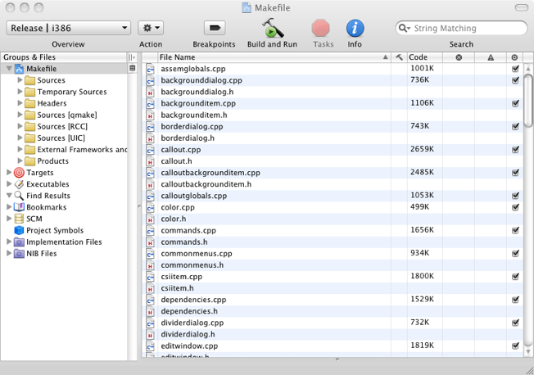Select the backgrounddialog.cpp file row

pyautogui.click(x=201, y=80)
